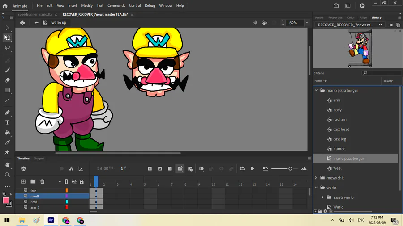Image resolution: width=403 pixels, height=226 pixels.
Task: Play the timeline animation
Action: [x=253, y=168]
